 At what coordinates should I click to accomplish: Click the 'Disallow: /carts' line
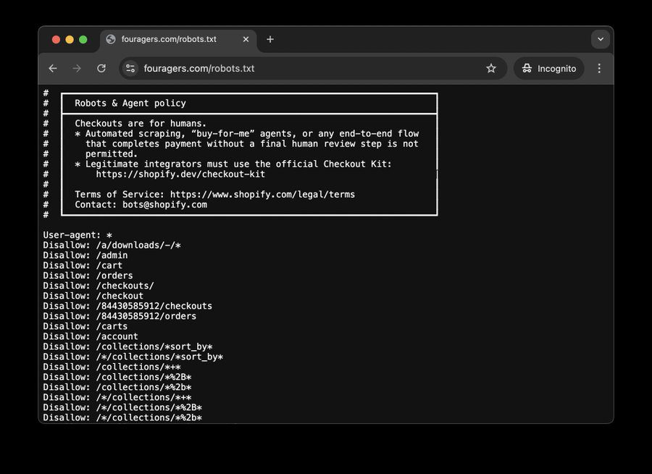[x=85, y=326]
